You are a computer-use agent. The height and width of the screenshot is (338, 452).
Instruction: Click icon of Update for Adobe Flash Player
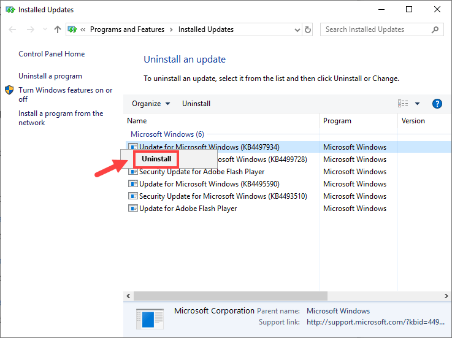pos(133,208)
